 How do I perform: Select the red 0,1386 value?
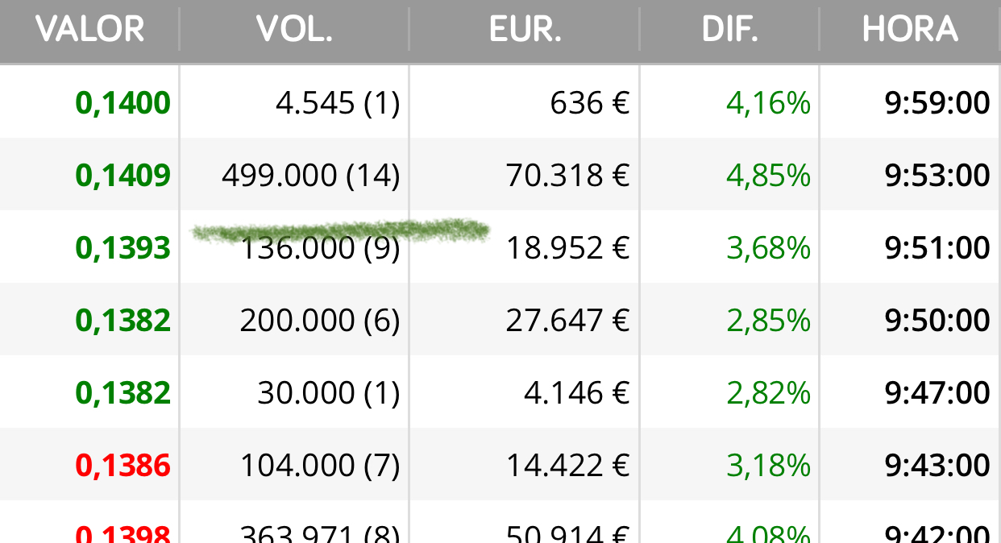[123, 466]
